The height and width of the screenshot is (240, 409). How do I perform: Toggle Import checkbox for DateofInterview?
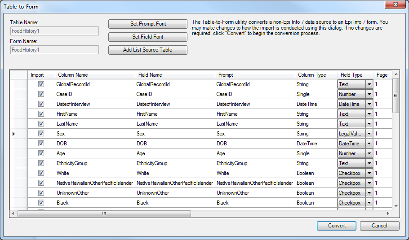[41, 104]
